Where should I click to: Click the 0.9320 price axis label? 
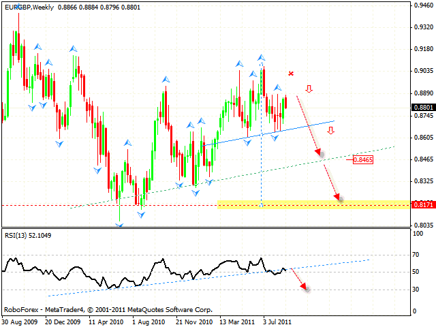[424, 27]
